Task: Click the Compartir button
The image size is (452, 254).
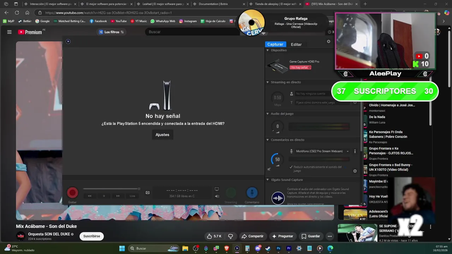Action: (x=252, y=236)
